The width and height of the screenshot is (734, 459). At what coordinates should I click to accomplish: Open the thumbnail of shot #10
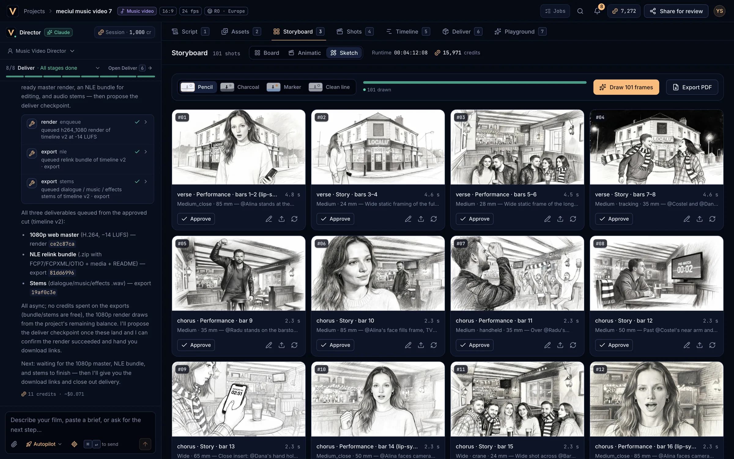378,399
